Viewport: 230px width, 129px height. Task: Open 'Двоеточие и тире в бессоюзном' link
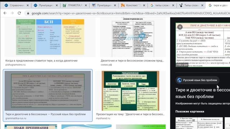click(x=132, y=61)
